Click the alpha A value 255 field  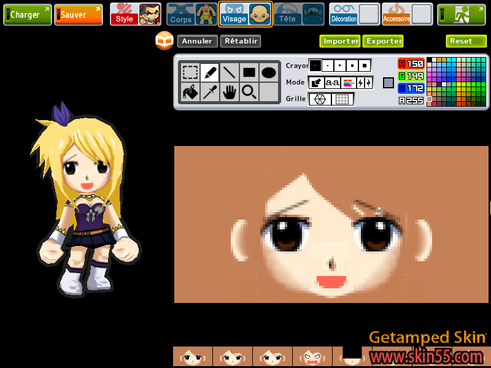tap(411, 101)
